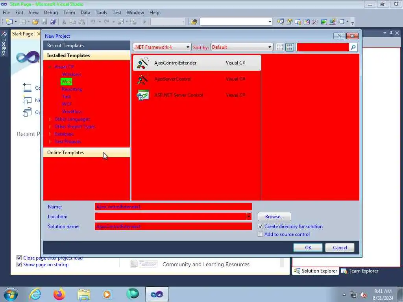Click the Redo toolbar icon
403x302 pixels.
107,22
